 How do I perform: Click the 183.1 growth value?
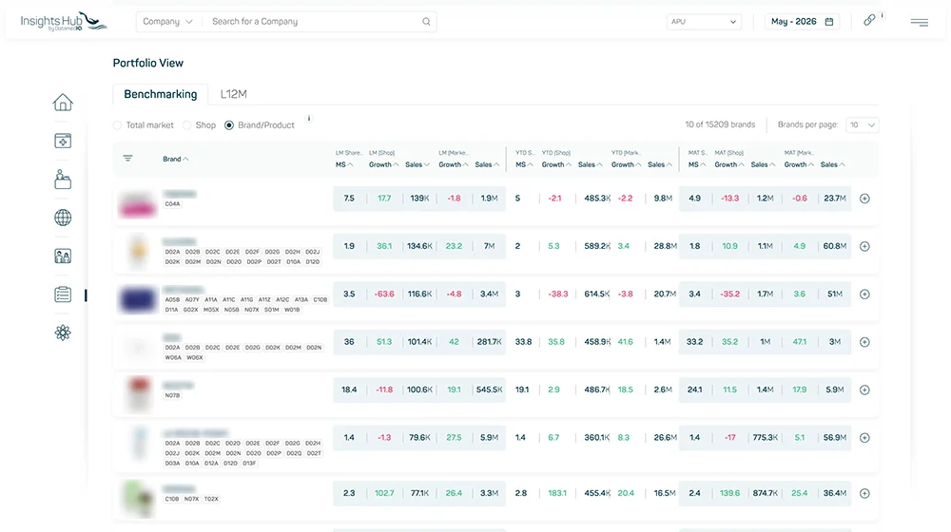point(557,494)
